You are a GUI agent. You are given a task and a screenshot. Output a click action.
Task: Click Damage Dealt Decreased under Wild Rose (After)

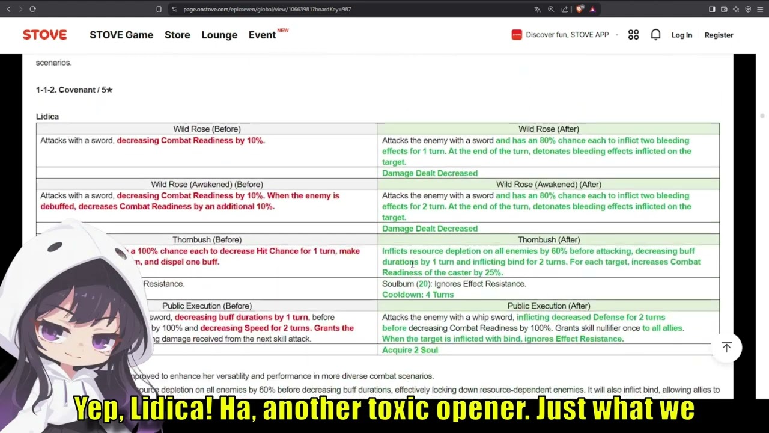(430, 173)
